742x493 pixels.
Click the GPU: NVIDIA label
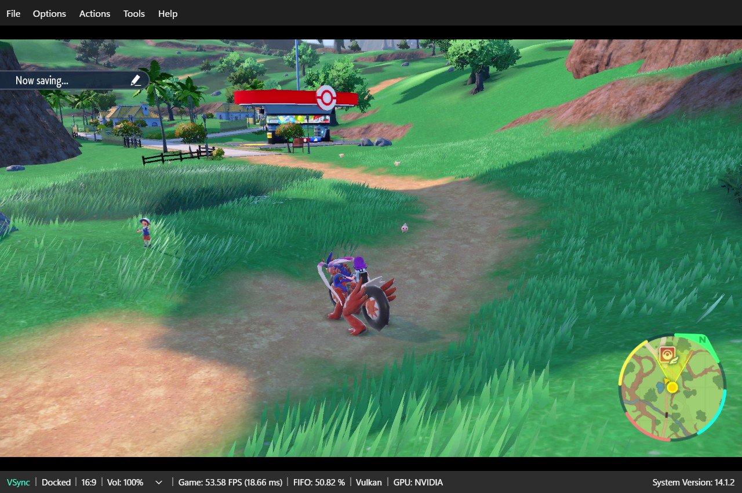tap(418, 483)
